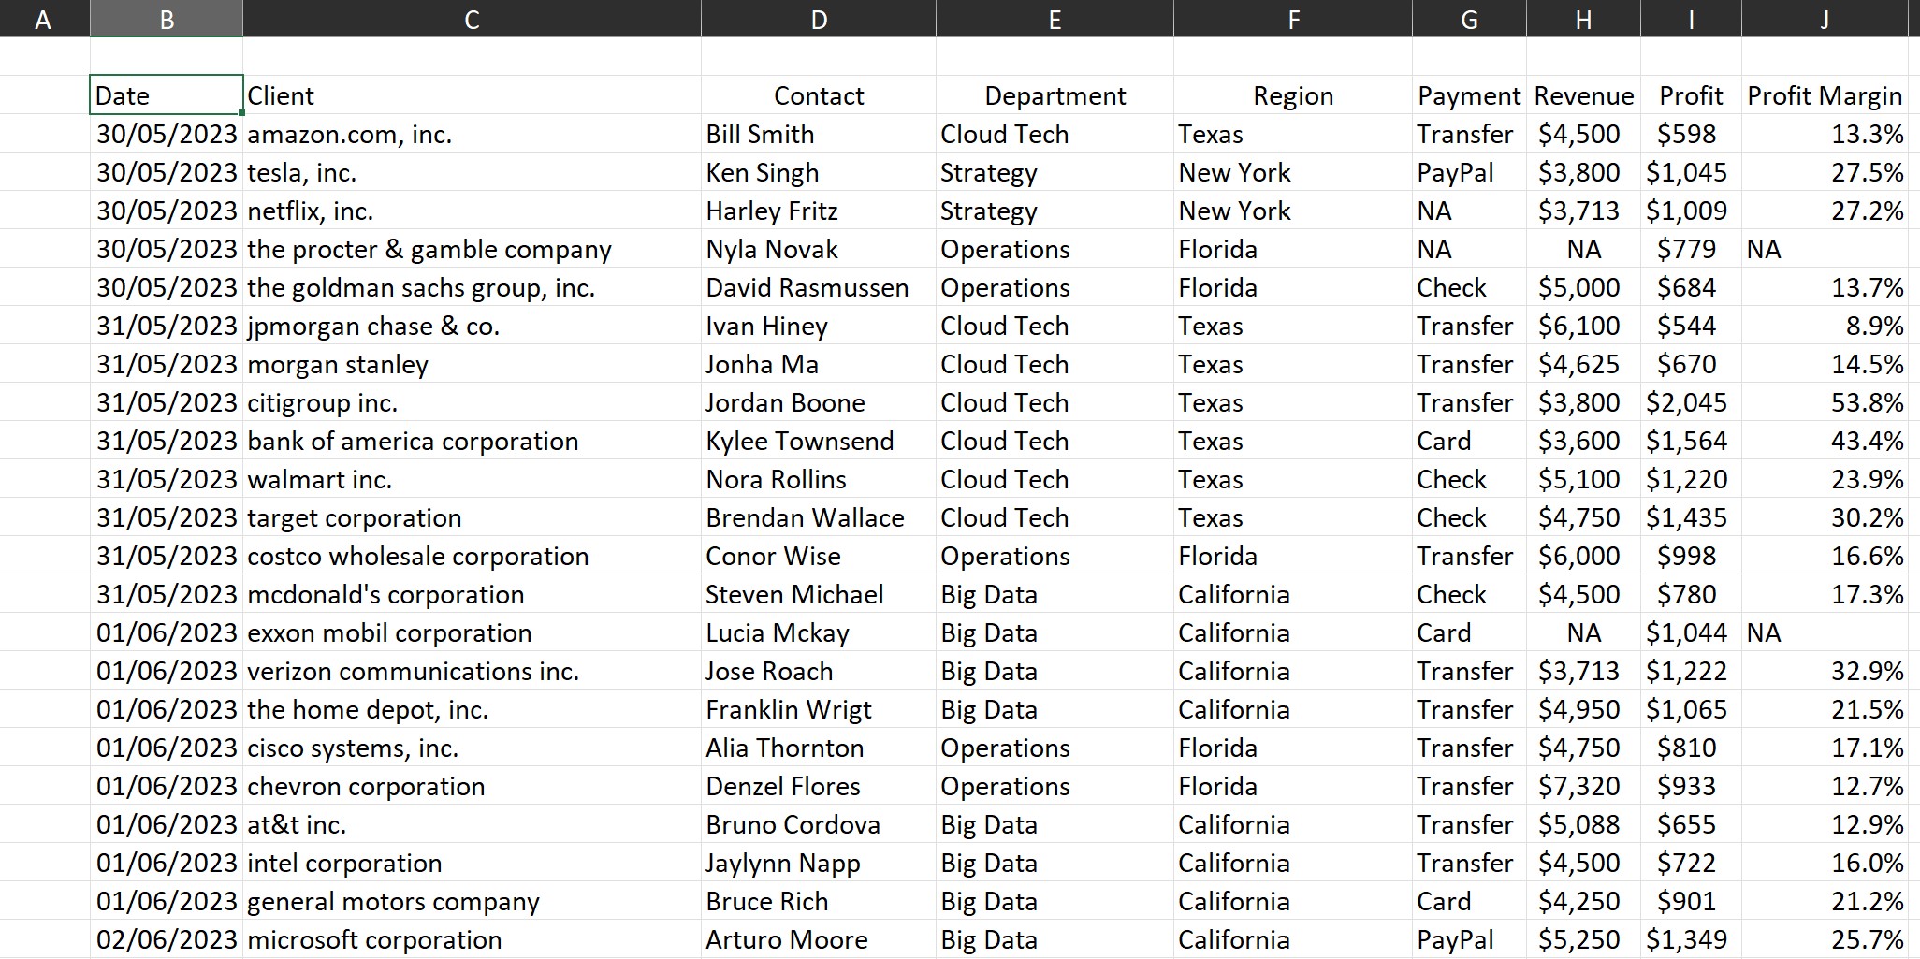
Task: Select the contact Arturo Moore
Action: pyautogui.click(x=786, y=938)
